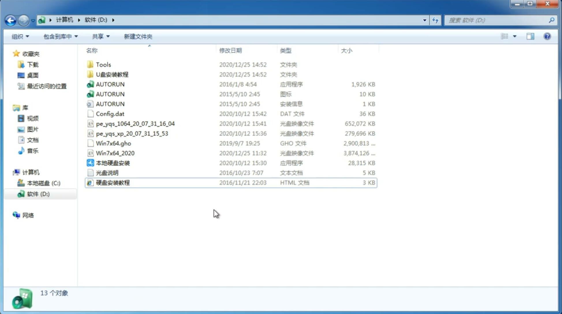This screenshot has width=562, height=314.
Task: Click 新建文件夹 button in toolbar
Action: pos(138,36)
